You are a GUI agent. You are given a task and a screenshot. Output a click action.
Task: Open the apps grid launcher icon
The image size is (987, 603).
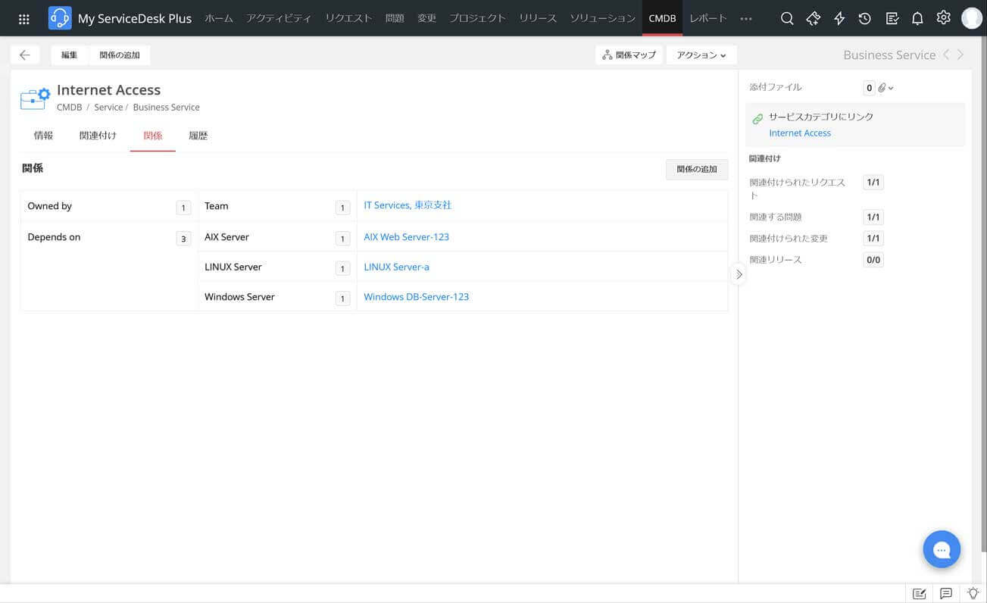[23, 19]
